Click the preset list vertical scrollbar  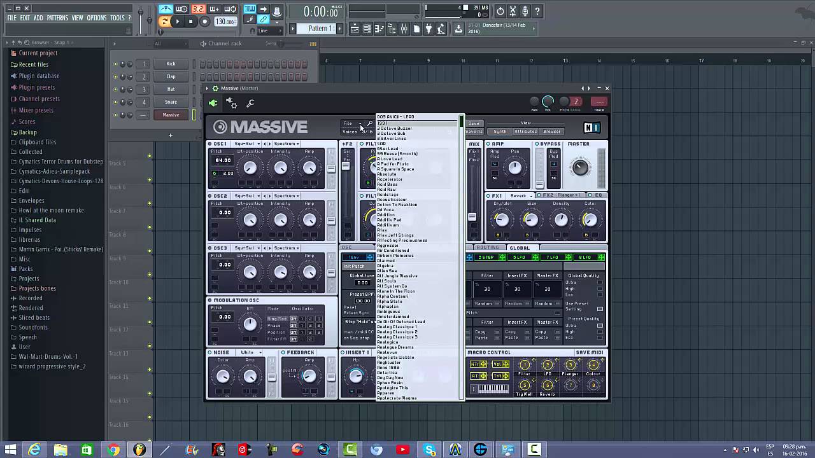[462, 258]
